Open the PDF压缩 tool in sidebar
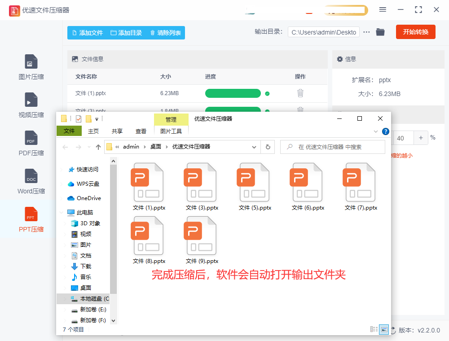The width and height of the screenshot is (449, 341). 31,143
